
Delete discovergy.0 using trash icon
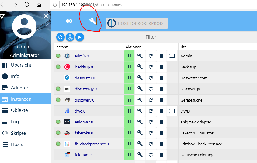click(161, 89)
